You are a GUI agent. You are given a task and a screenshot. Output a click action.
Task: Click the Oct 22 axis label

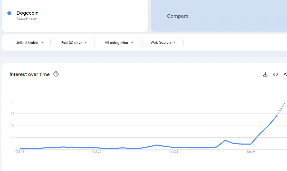(x=97, y=151)
